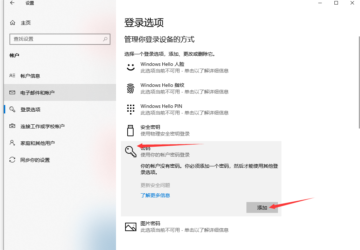
Task: Click the magnifier icon in the search box
Action: click(105, 39)
